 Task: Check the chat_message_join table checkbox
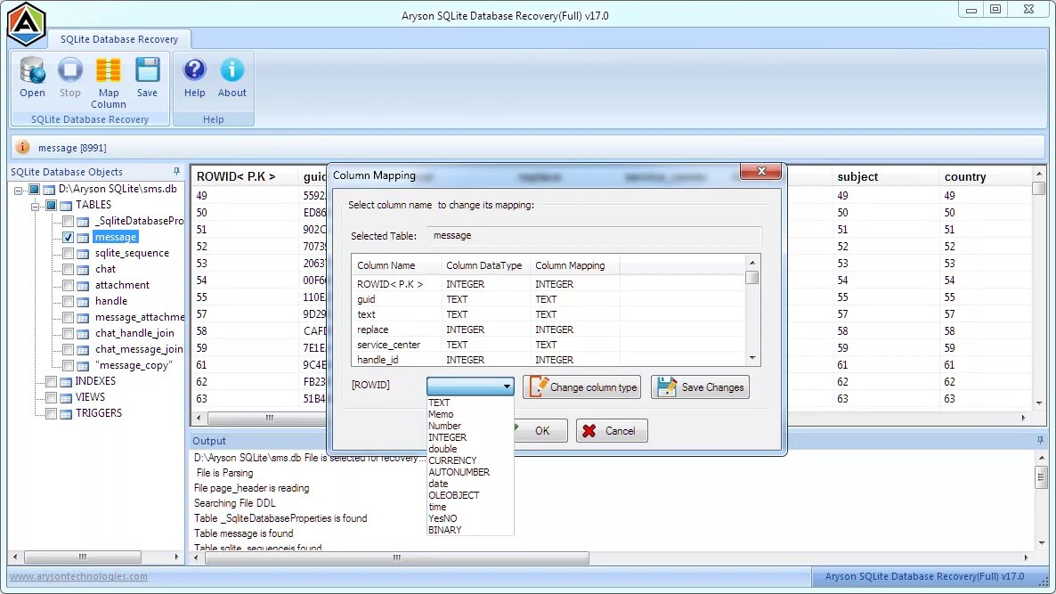pos(68,349)
